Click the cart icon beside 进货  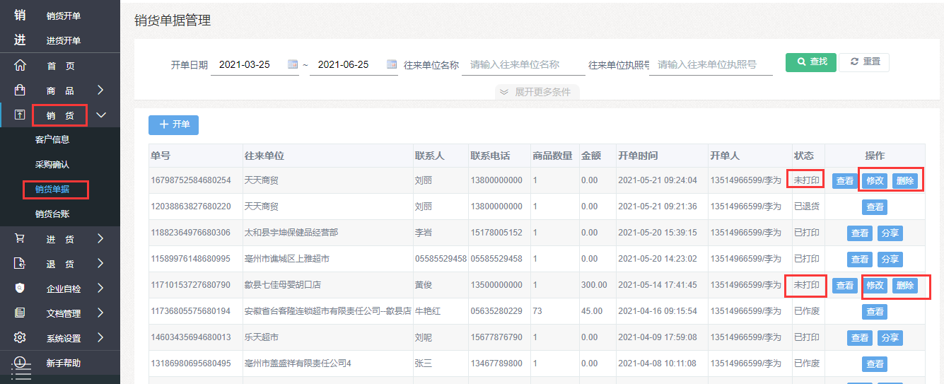20,239
